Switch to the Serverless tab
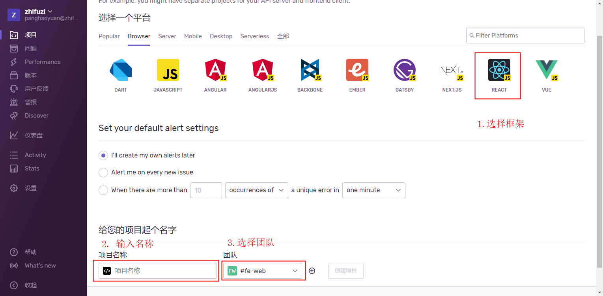Image resolution: width=603 pixels, height=296 pixels. (255, 36)
